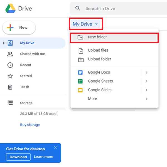Image resolution: width=167 pixels, height=167 pixels.
Task: Expand the Google Sheets submenu arrow
Action: (146, 81)
